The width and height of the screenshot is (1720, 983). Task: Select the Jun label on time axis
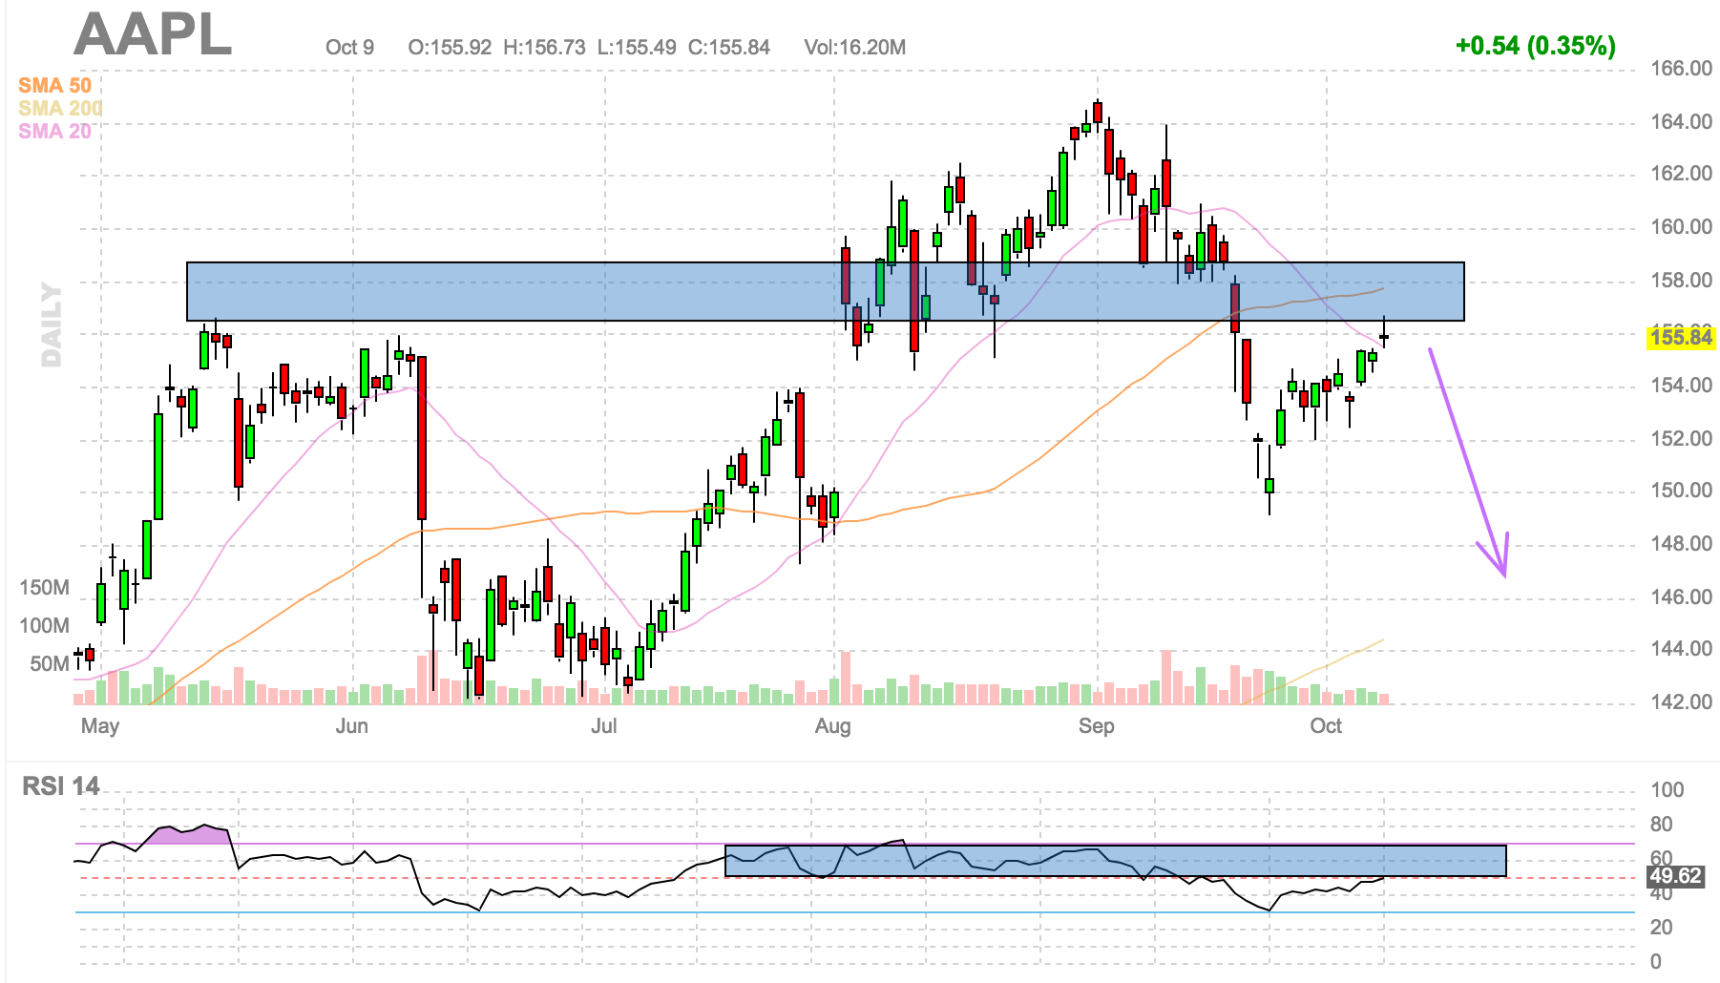click(x=351, y=726)
